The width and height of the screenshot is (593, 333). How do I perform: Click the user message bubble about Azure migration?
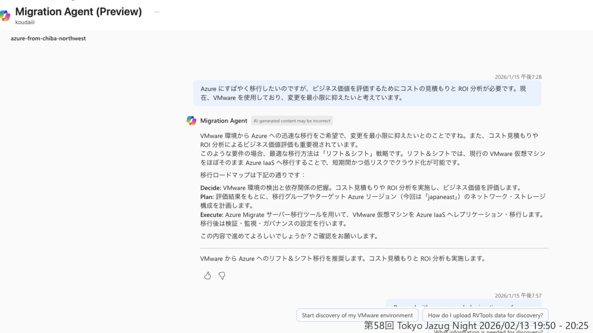point(367,93)
